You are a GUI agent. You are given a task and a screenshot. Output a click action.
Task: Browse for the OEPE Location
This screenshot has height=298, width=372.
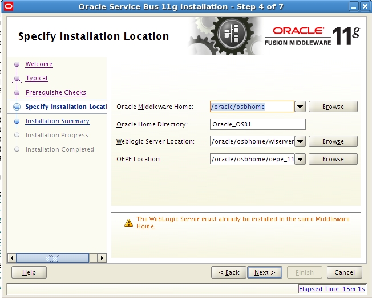[x=333, y=159]
